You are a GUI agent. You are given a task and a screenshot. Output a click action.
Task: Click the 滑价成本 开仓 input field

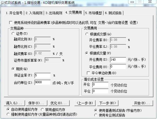pos(100,85)
